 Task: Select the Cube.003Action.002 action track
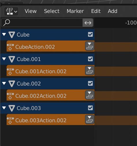coord(46,120)
